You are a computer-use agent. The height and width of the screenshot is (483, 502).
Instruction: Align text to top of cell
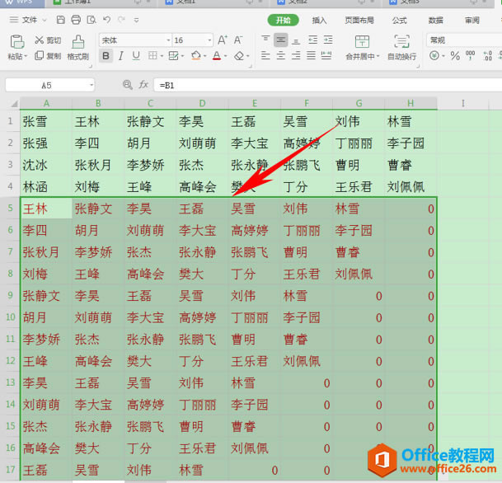click(265, 40)
